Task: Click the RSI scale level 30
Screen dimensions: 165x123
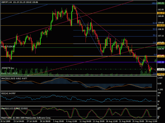Action: pos(159,101)
